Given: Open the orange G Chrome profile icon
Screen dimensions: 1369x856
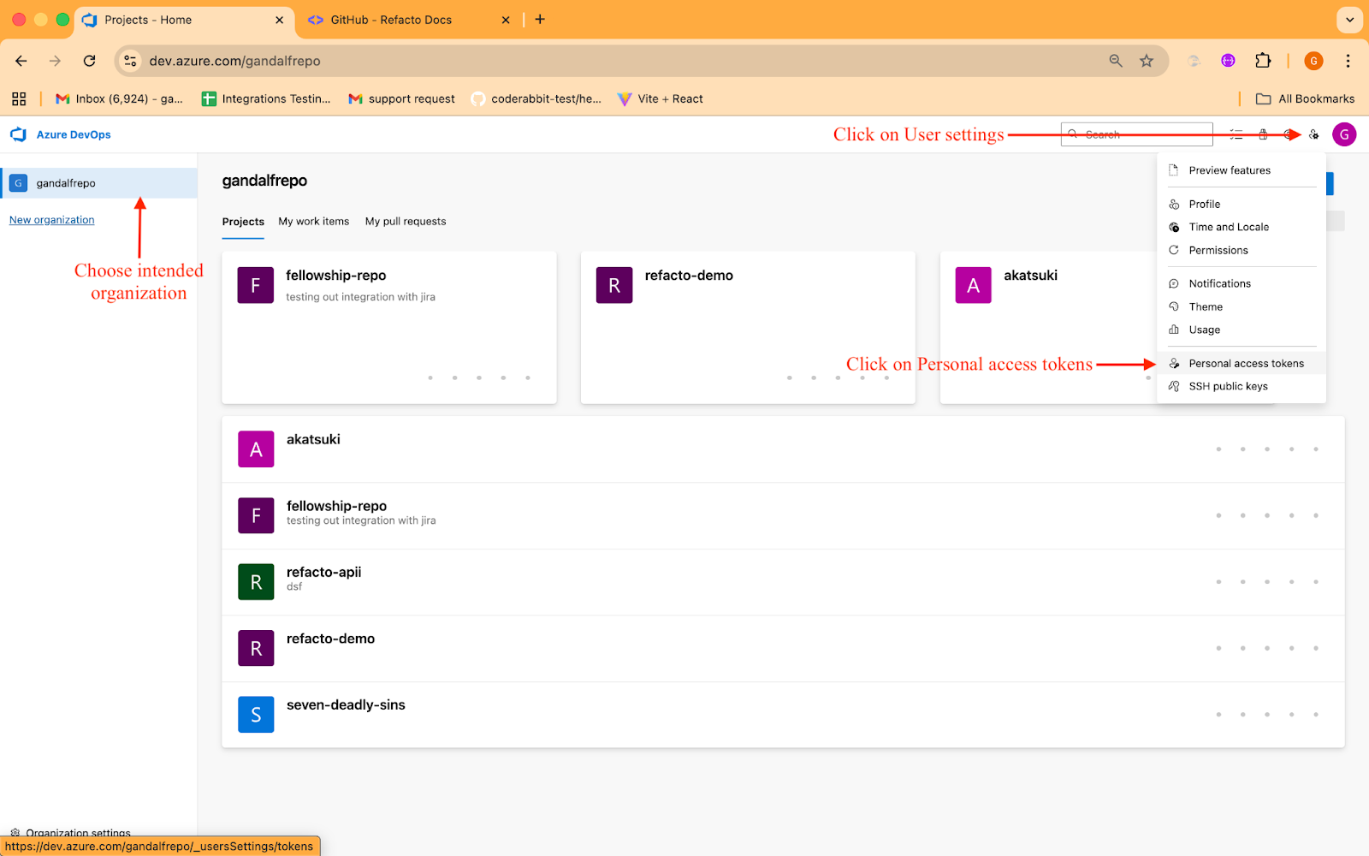Looking at the screenshot, I should click(x=1313, y=61).
